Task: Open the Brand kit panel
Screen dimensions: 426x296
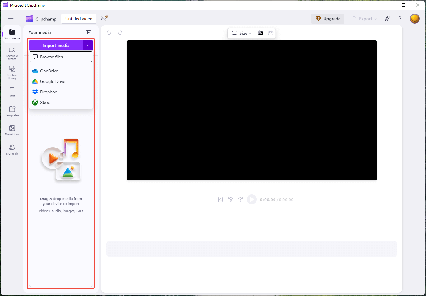Action: [12, 149]
